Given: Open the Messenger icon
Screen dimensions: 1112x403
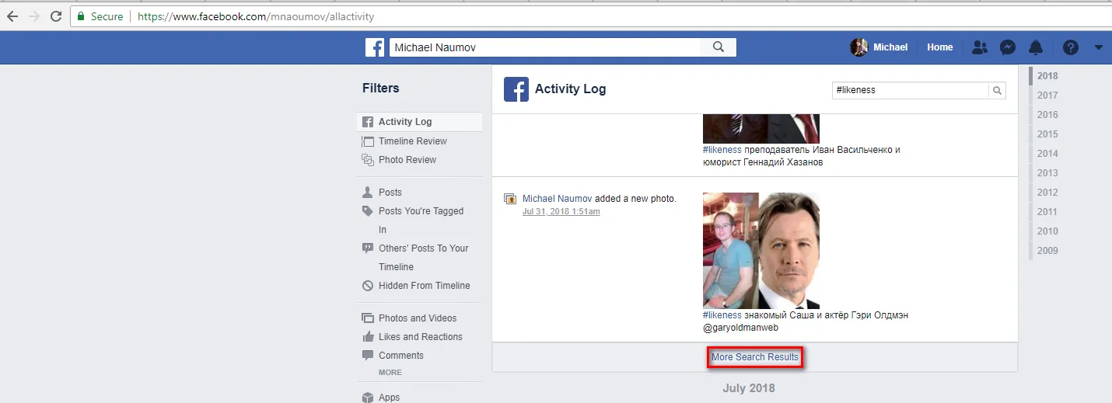Looking at the screenshot, I should [1007, 47].
